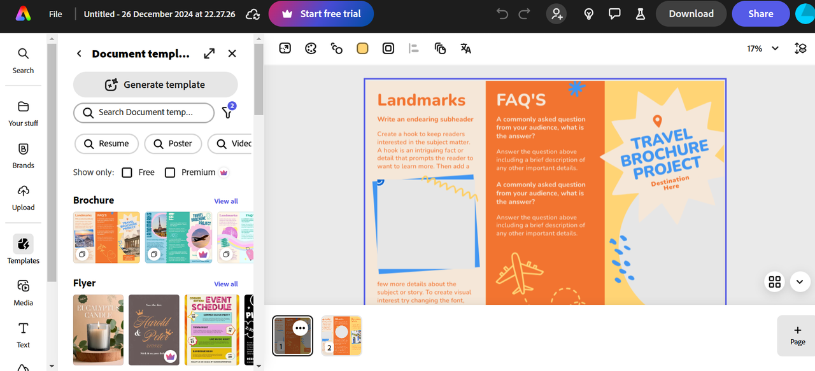Open the Adobe Express home logo
This screenshot has height=371, width=815.
(x=23, y=13)
